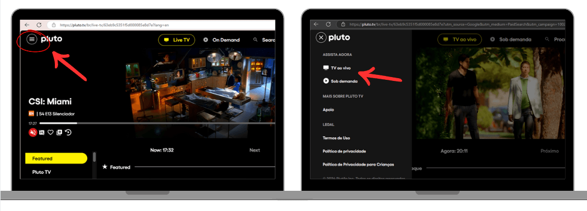
Task: Click the pluto logo in the right window
Action: 339,38
